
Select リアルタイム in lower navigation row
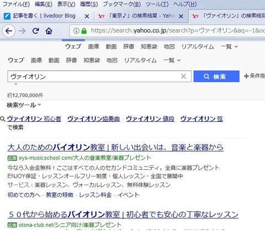click(x=141, y=60)
